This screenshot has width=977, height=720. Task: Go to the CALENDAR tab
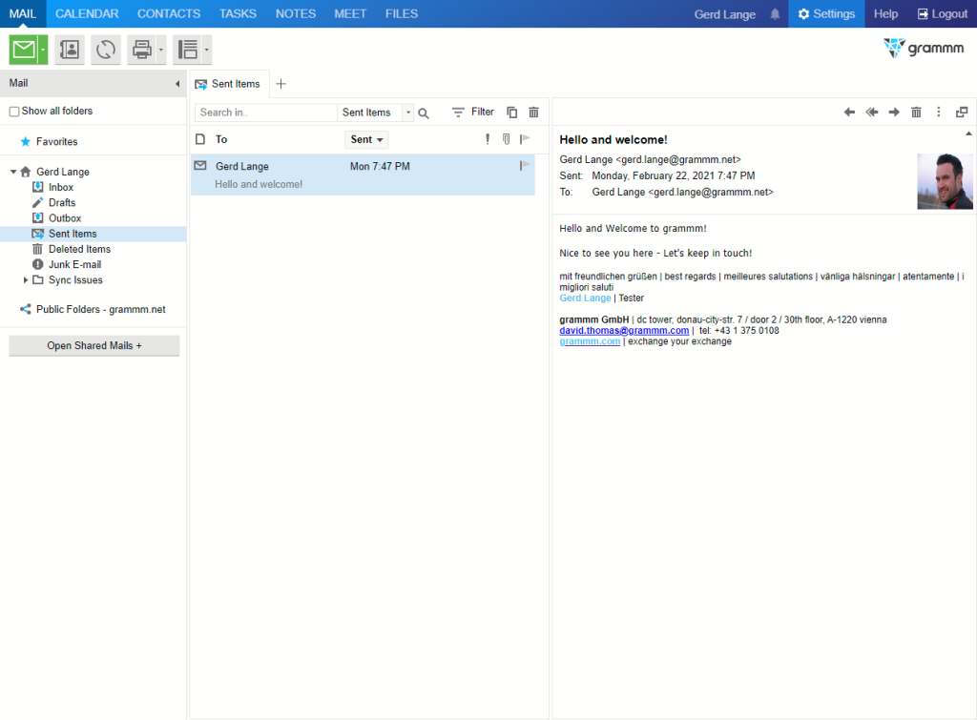87,13
